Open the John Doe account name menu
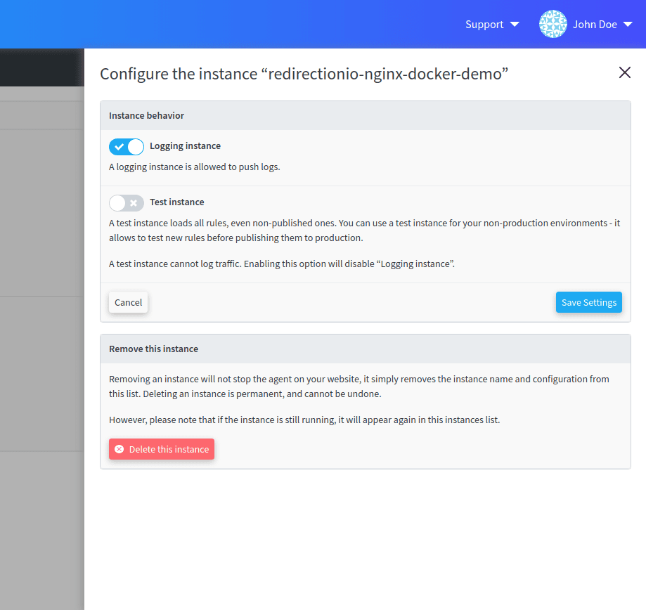 pyautogui.click(x=595, y=25)
